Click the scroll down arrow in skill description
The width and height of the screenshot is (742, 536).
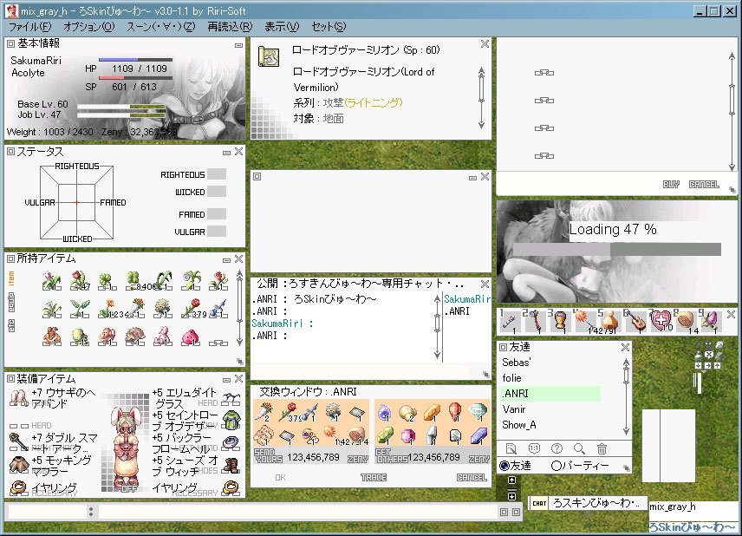481,125
